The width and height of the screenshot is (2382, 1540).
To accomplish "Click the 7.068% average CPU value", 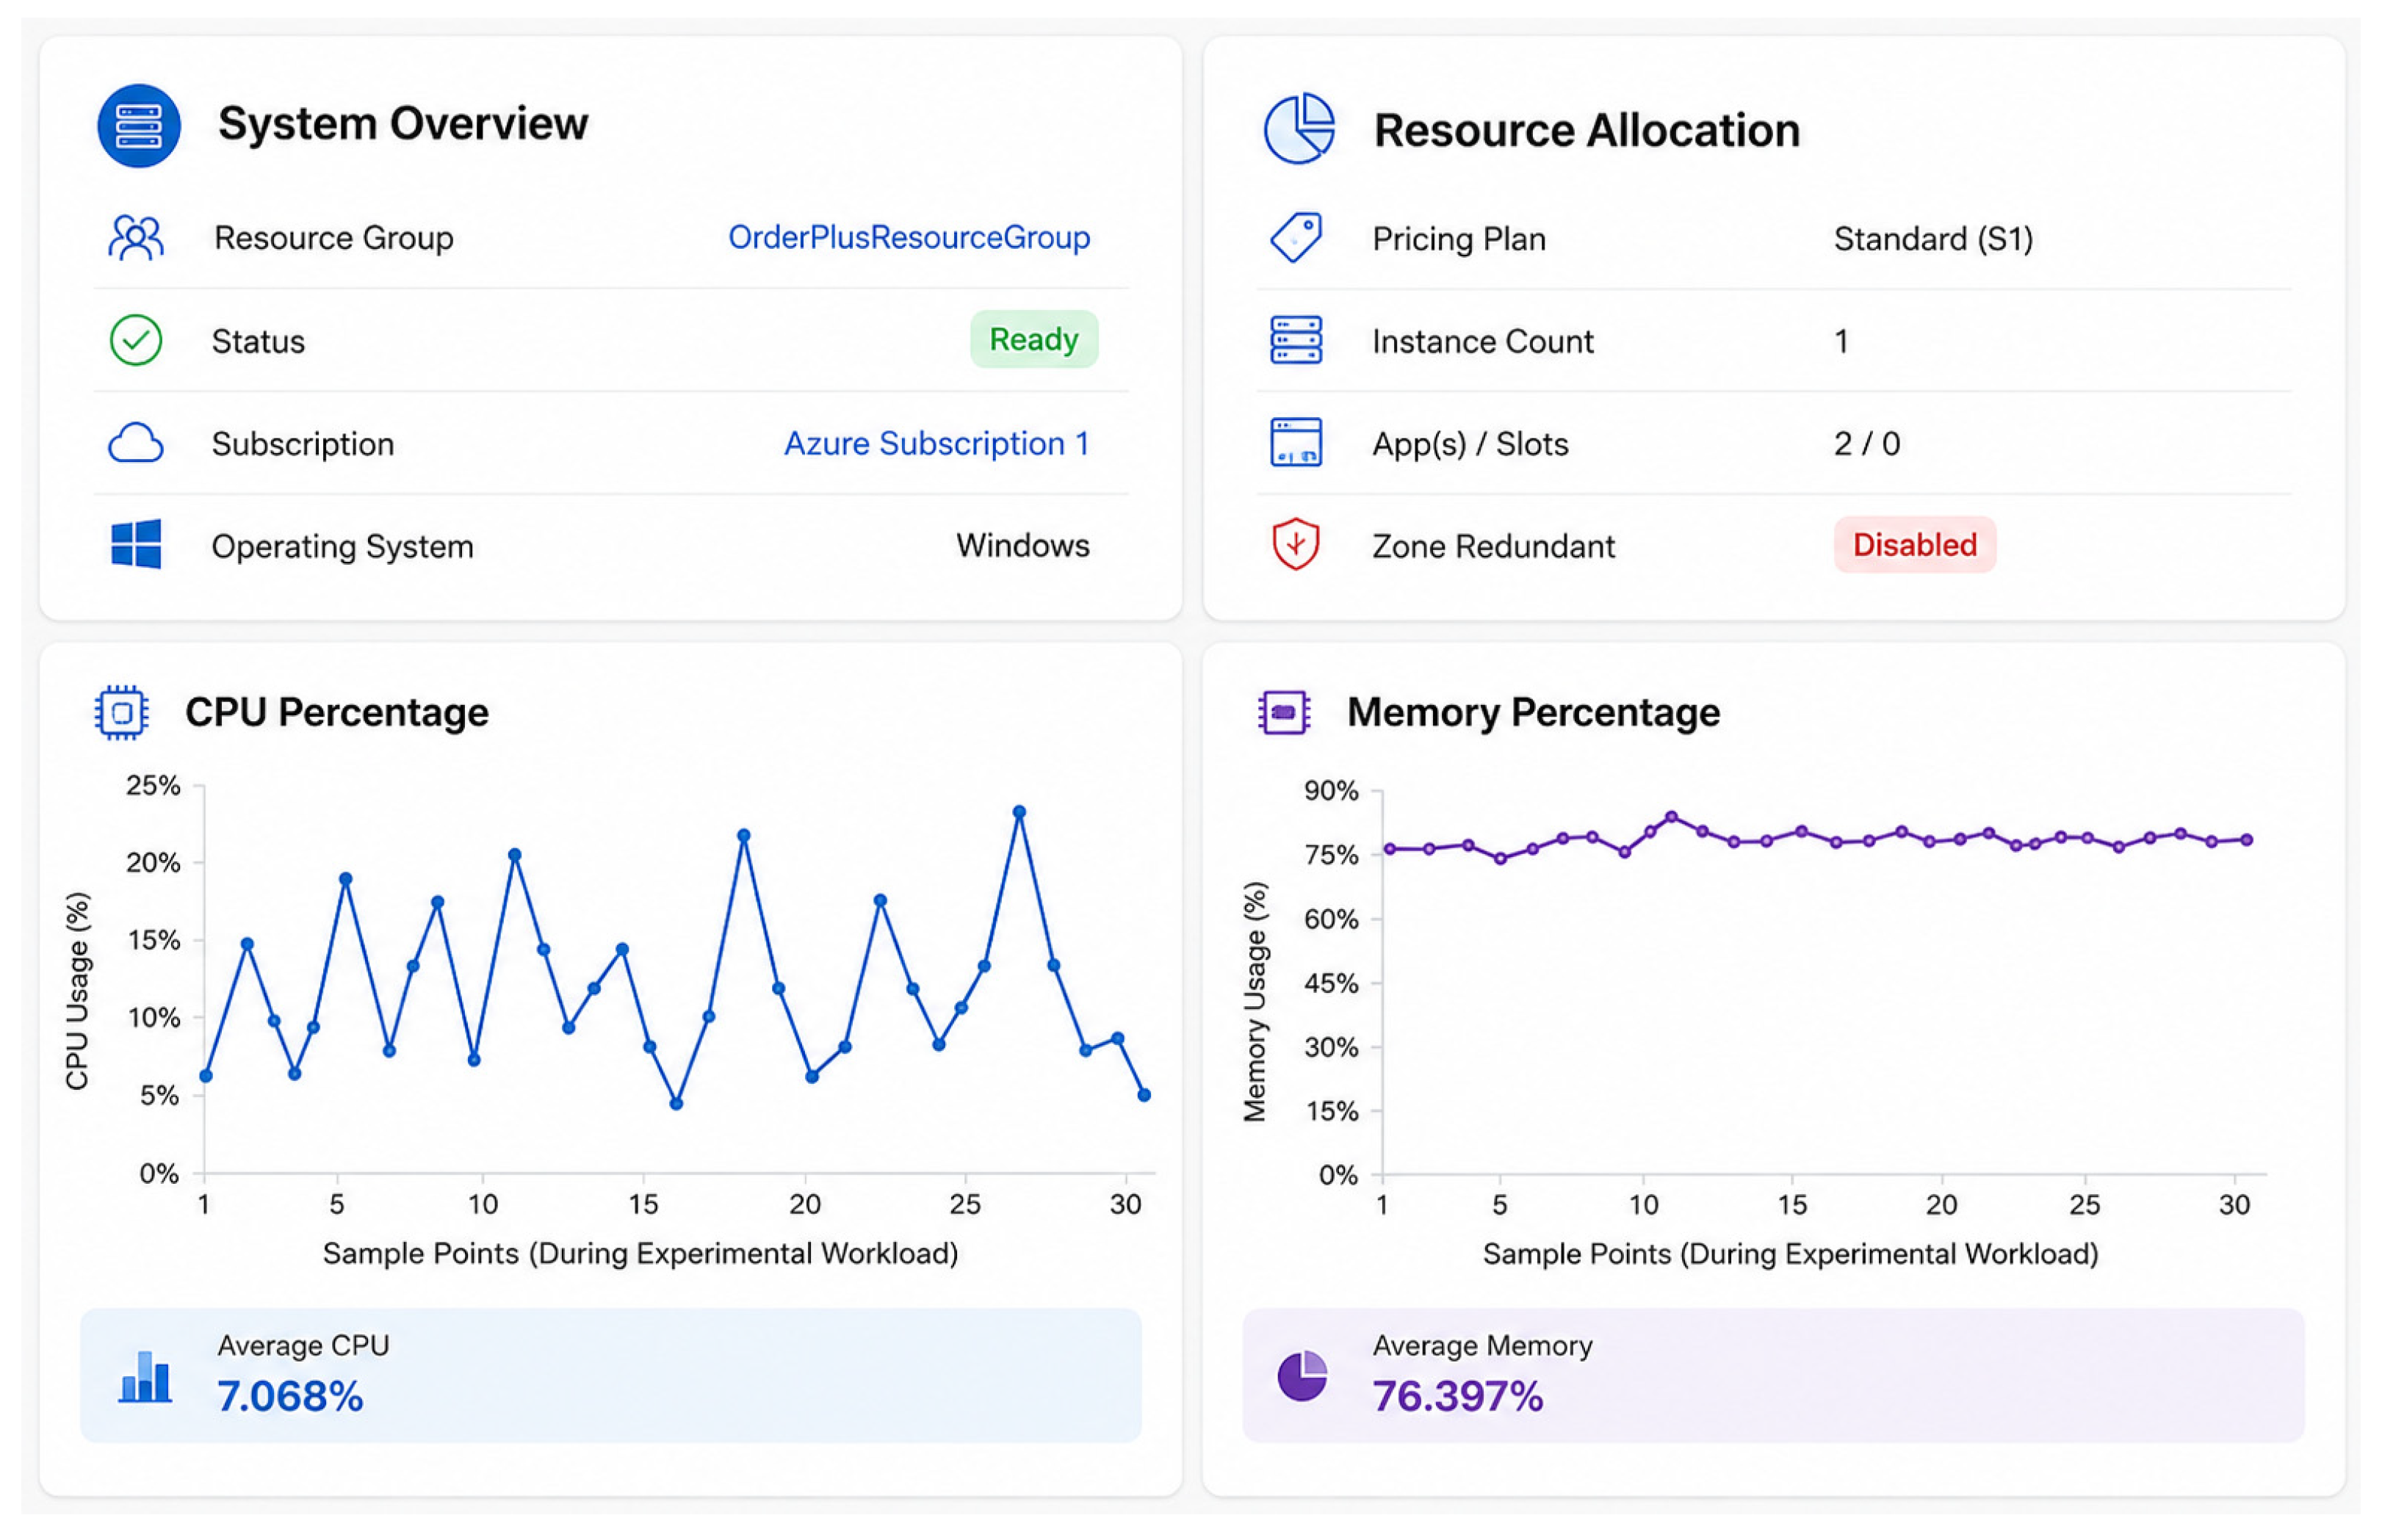I will 290,1397.
